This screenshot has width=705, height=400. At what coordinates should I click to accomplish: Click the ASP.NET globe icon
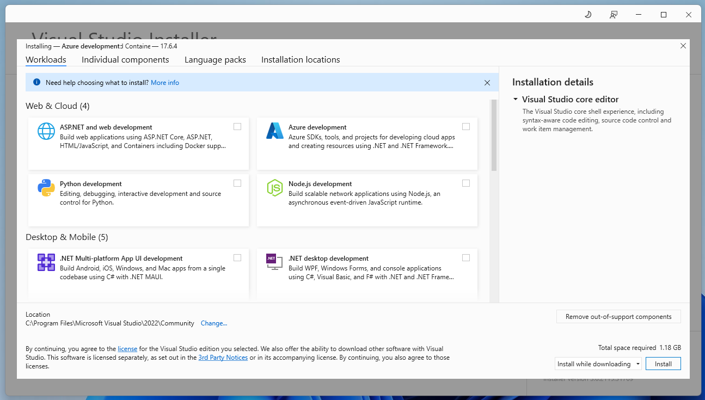pyautogui.click(x=46, y=131)
